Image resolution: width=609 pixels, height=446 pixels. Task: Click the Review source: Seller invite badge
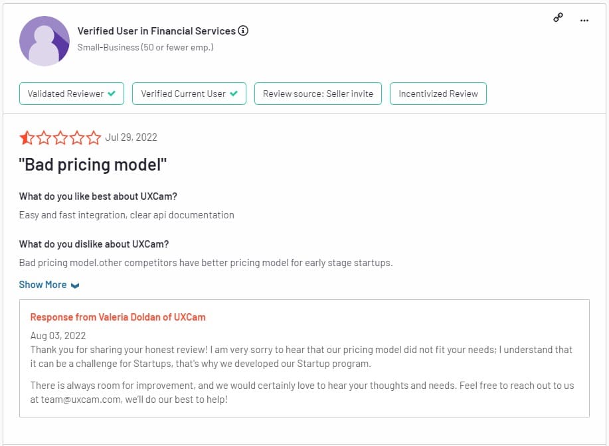(x=318, y=94)
